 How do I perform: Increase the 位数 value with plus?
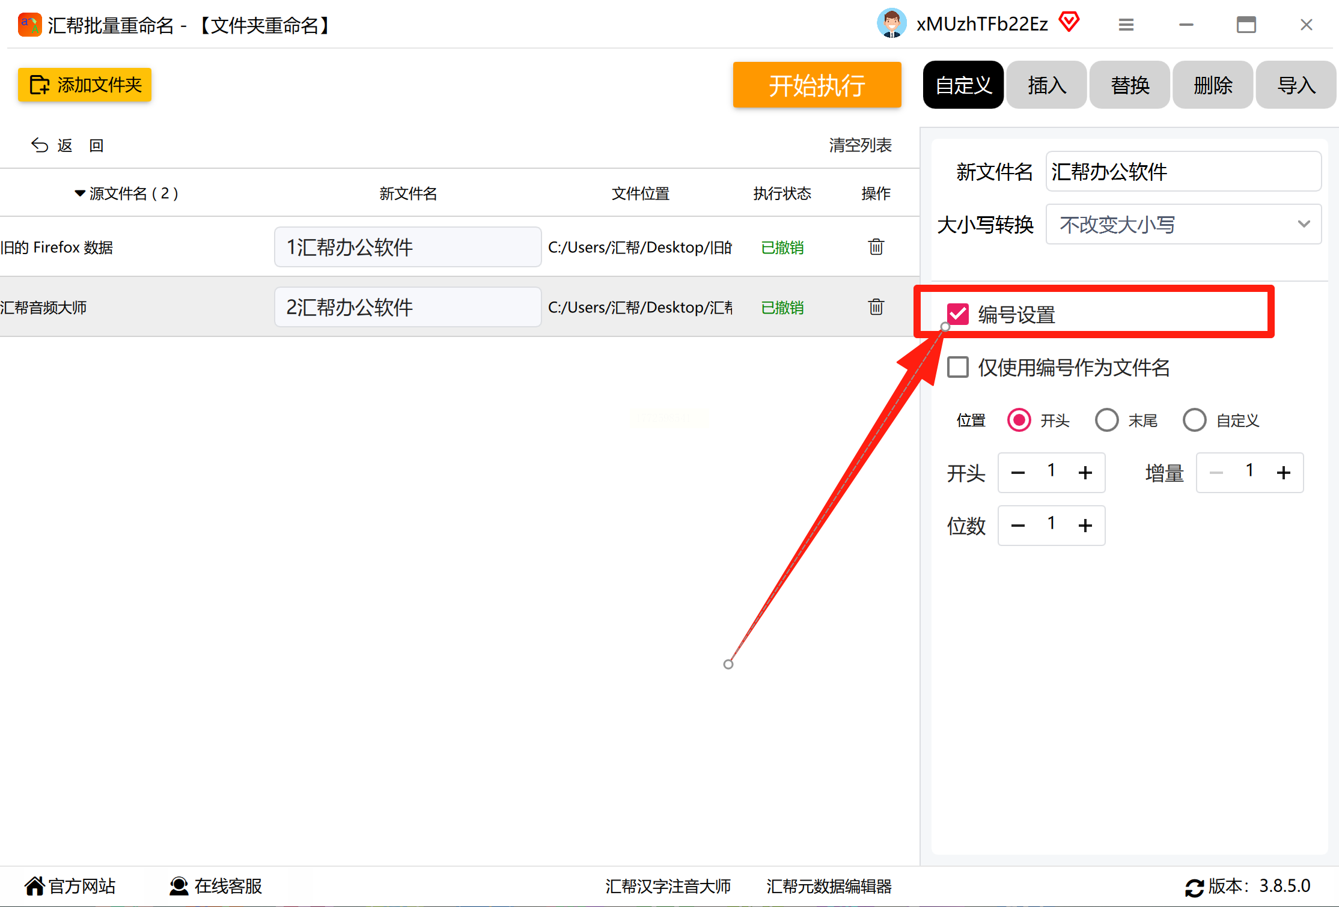coord(1085,526)
